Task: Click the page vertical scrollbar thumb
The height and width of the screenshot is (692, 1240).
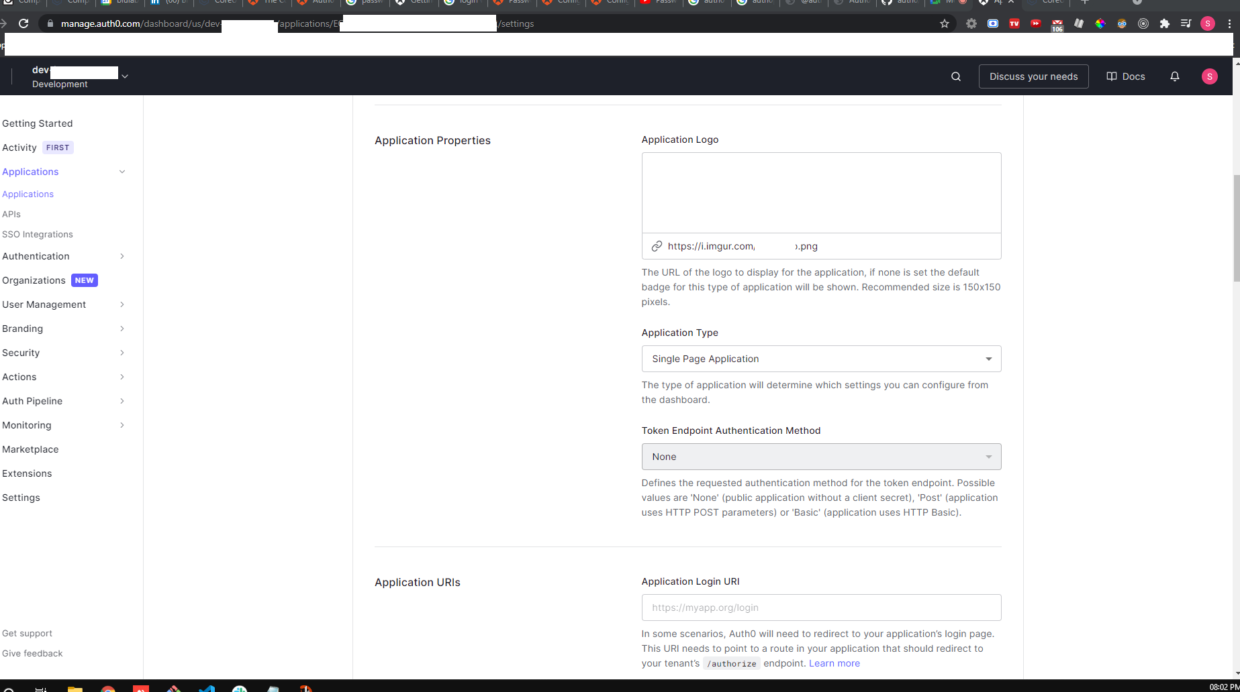Action: click(1236, 228)
